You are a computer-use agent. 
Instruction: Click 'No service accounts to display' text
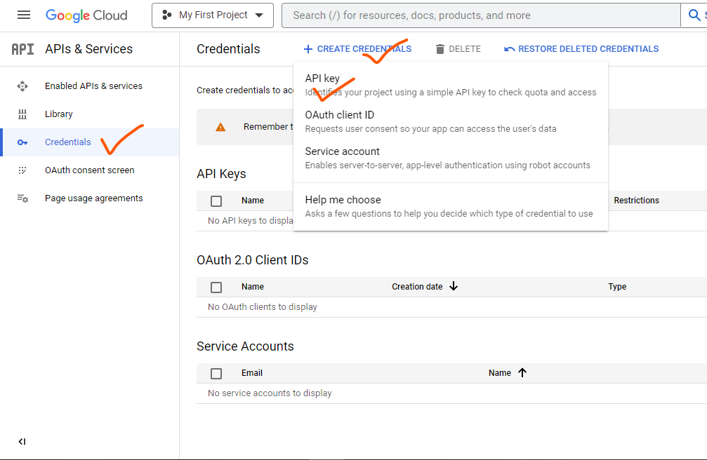(270, 393)
